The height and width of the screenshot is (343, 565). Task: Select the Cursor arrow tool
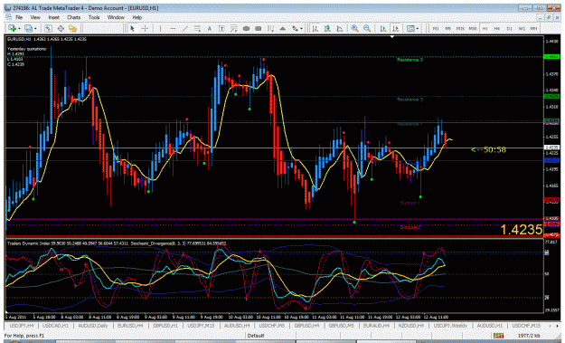[x=132, y=28]
